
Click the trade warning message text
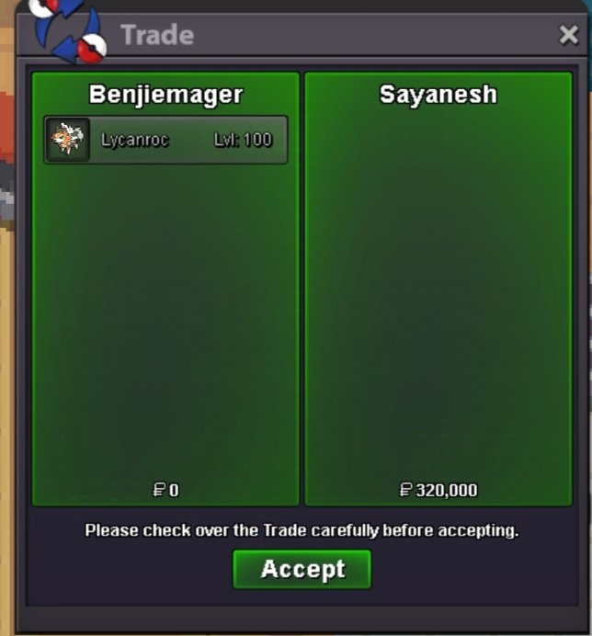click(x=302, y=530)
